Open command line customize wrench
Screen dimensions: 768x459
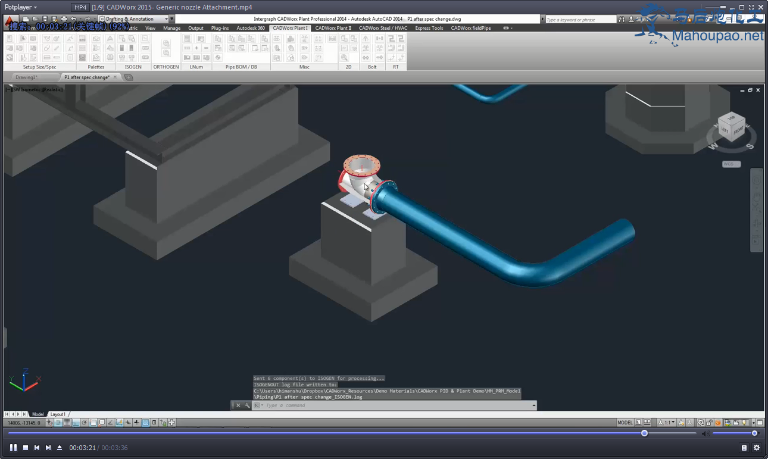[247, 405]
